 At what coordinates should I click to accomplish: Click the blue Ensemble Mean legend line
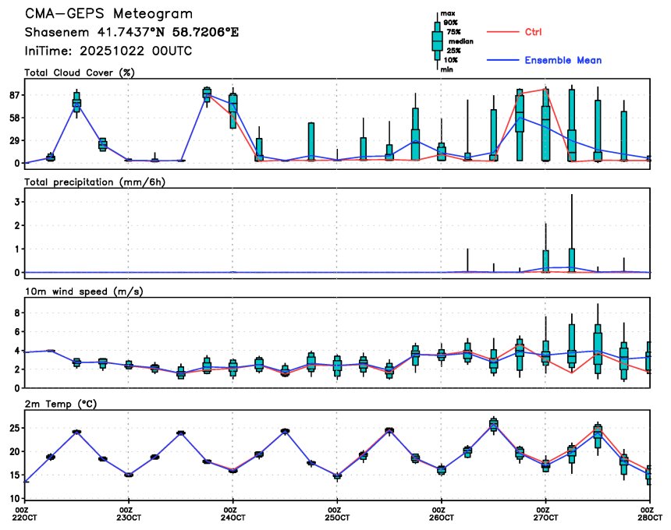coord(502,60)
